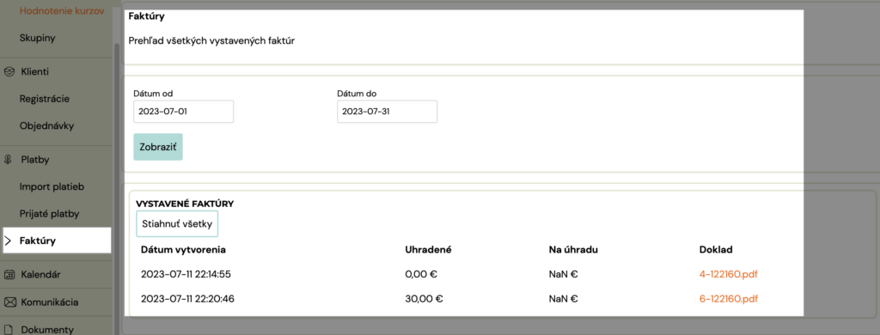Open Prijaté platby menu entry
Screen dimensions: 880x335
pos(49,214)
